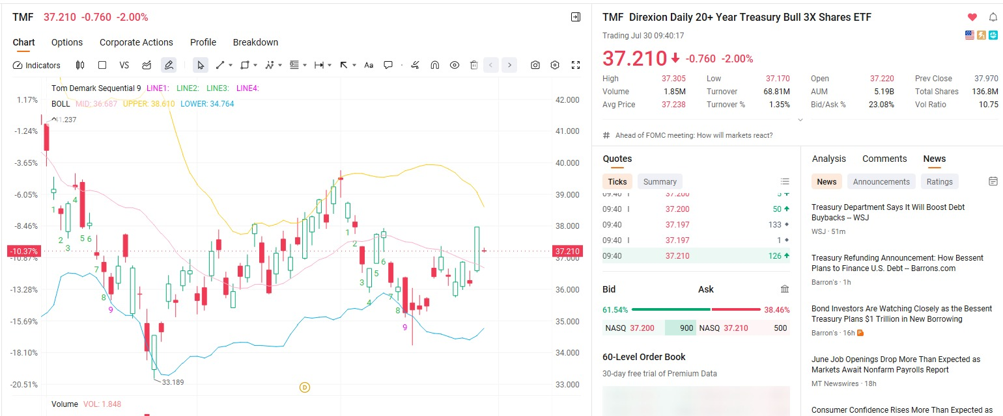Open the news calendar filter icon

point(993,181)
